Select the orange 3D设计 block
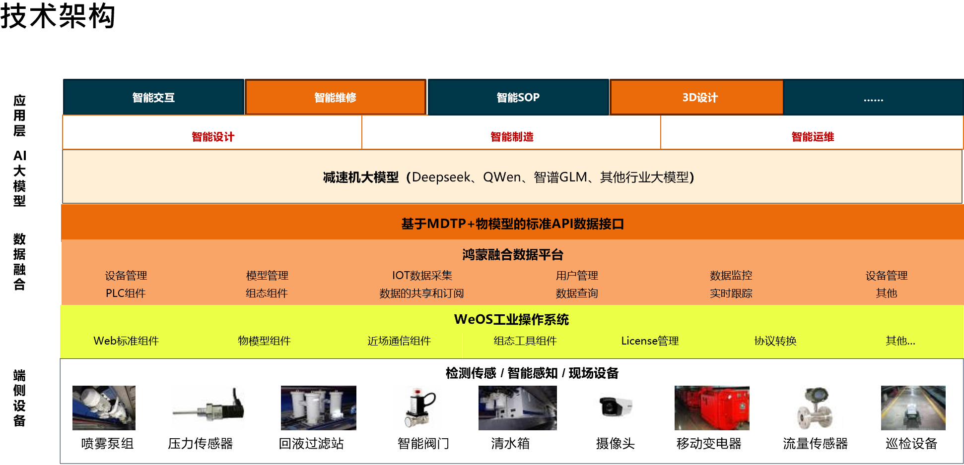The height and width of the screenshot is (465, 964). point(697,97)
